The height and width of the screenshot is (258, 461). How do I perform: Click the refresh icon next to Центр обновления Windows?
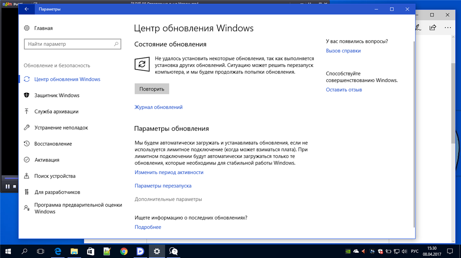[x=27, y=79]
